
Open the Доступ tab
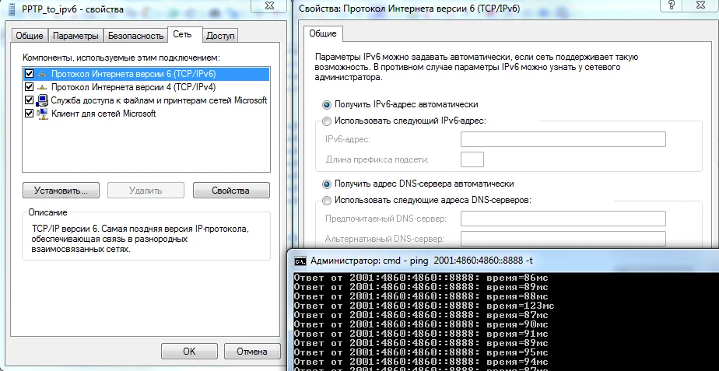[x=220, y=36]
